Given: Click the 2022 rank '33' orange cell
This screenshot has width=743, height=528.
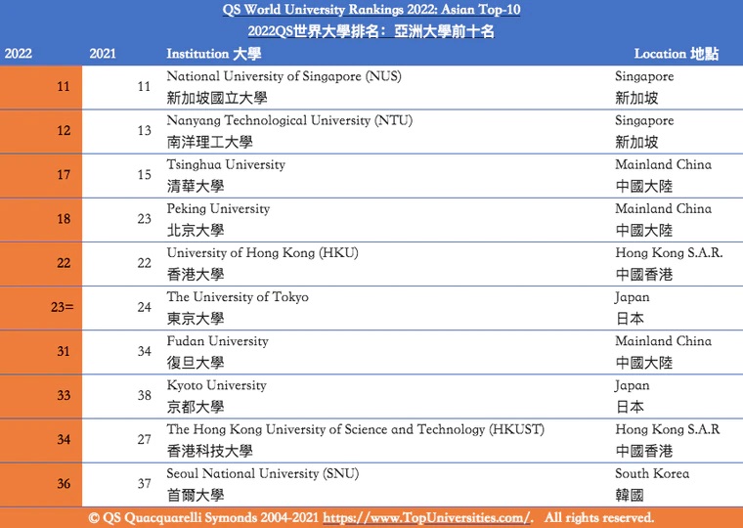Looking at the screenshot, I should click(x=41, y=396).
